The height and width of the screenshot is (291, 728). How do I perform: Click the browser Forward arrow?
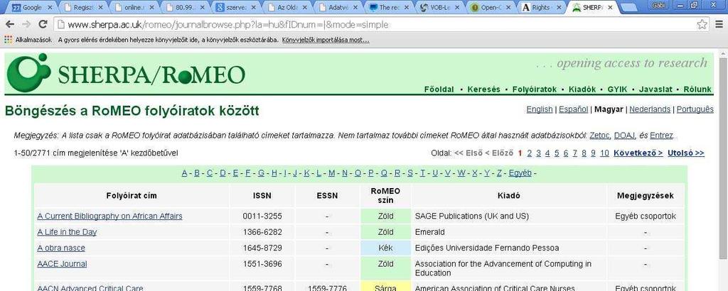pos(26,25)
